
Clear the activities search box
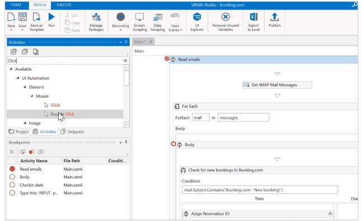(125, 60)
